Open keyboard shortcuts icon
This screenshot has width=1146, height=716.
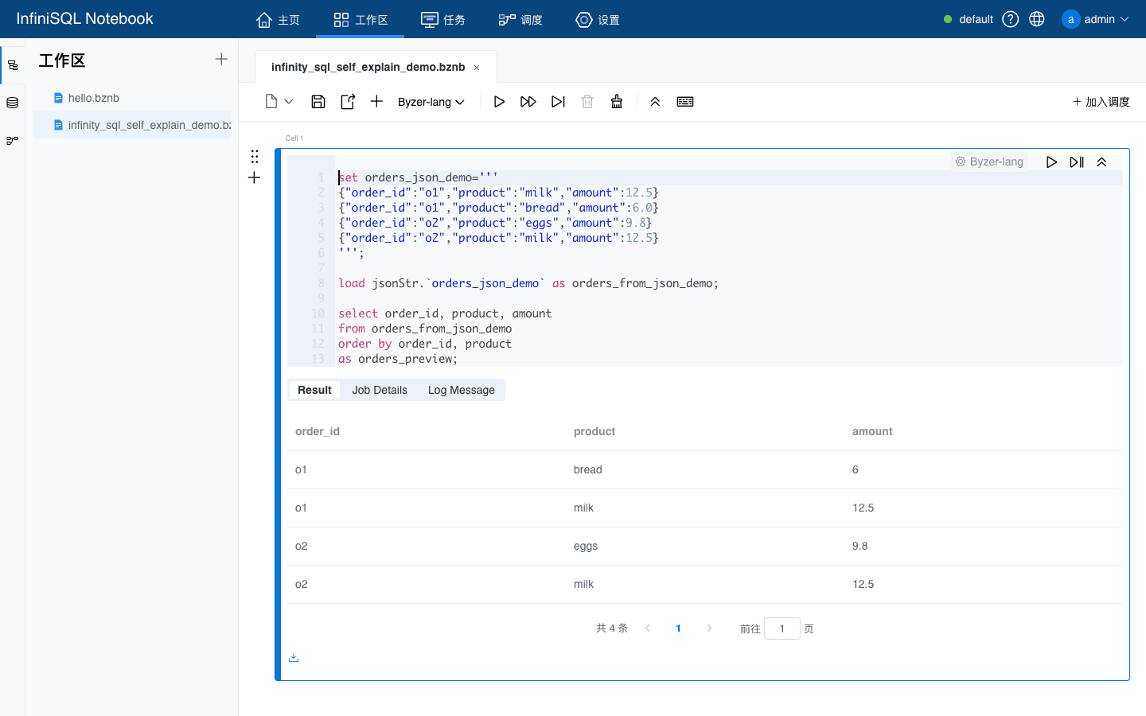[x=685, y=101]
